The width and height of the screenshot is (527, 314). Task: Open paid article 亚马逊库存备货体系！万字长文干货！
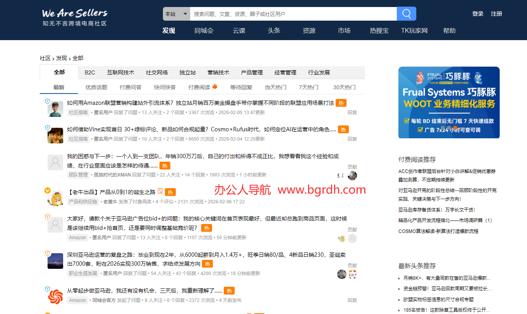tap(437, 210)
